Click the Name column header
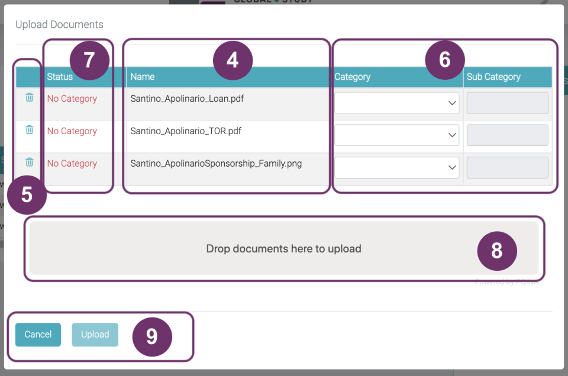Screen dimensions: 568x376 tap(143, 77)
